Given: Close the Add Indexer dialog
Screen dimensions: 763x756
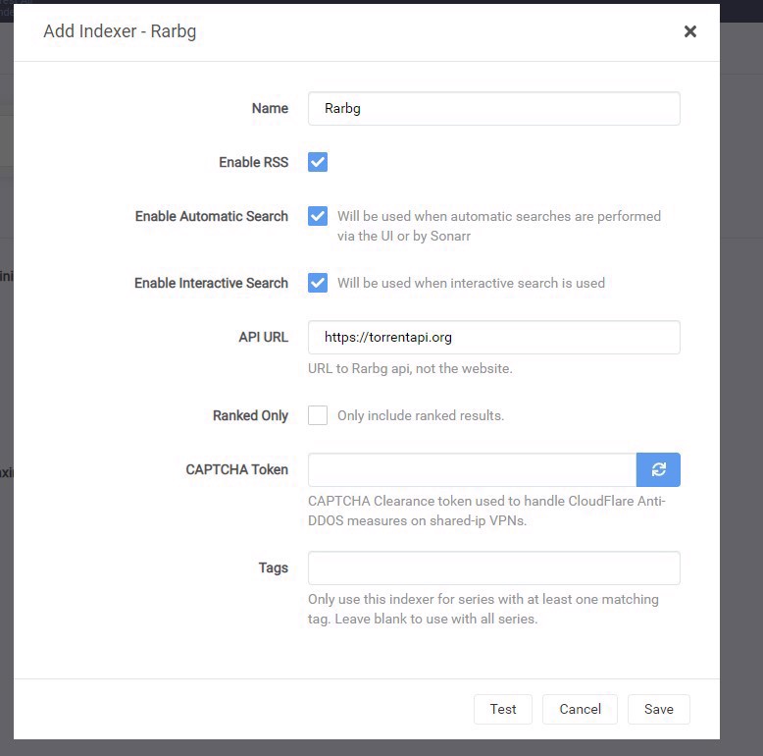Looking at the screenshot, I should 690,31.
